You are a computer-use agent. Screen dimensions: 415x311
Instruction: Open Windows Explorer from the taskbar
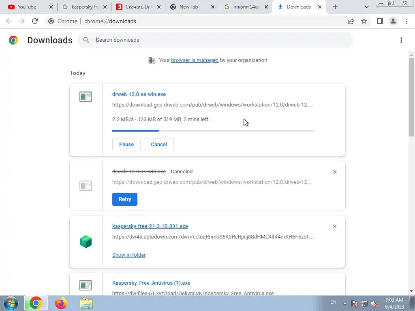click(x=86, y=303)
